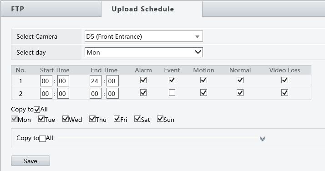Uncheck Alarm in schedule row 1
Image resolution: width=325 pixels, height=171 pixels.
click(x=143, y=80)
